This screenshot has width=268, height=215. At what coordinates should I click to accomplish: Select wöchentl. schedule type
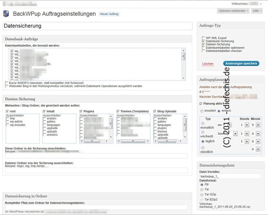click(203, 132)
